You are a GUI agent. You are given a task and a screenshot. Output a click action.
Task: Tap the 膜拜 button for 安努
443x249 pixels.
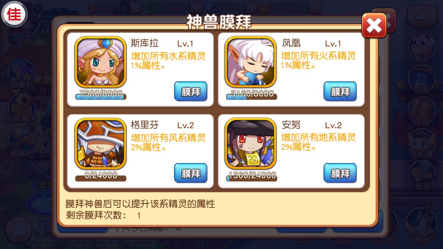coord(340,173)
